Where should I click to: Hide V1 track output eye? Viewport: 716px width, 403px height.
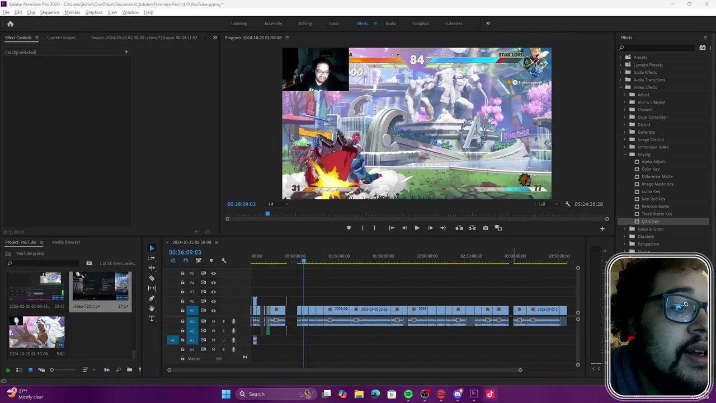tap(213, 311)
